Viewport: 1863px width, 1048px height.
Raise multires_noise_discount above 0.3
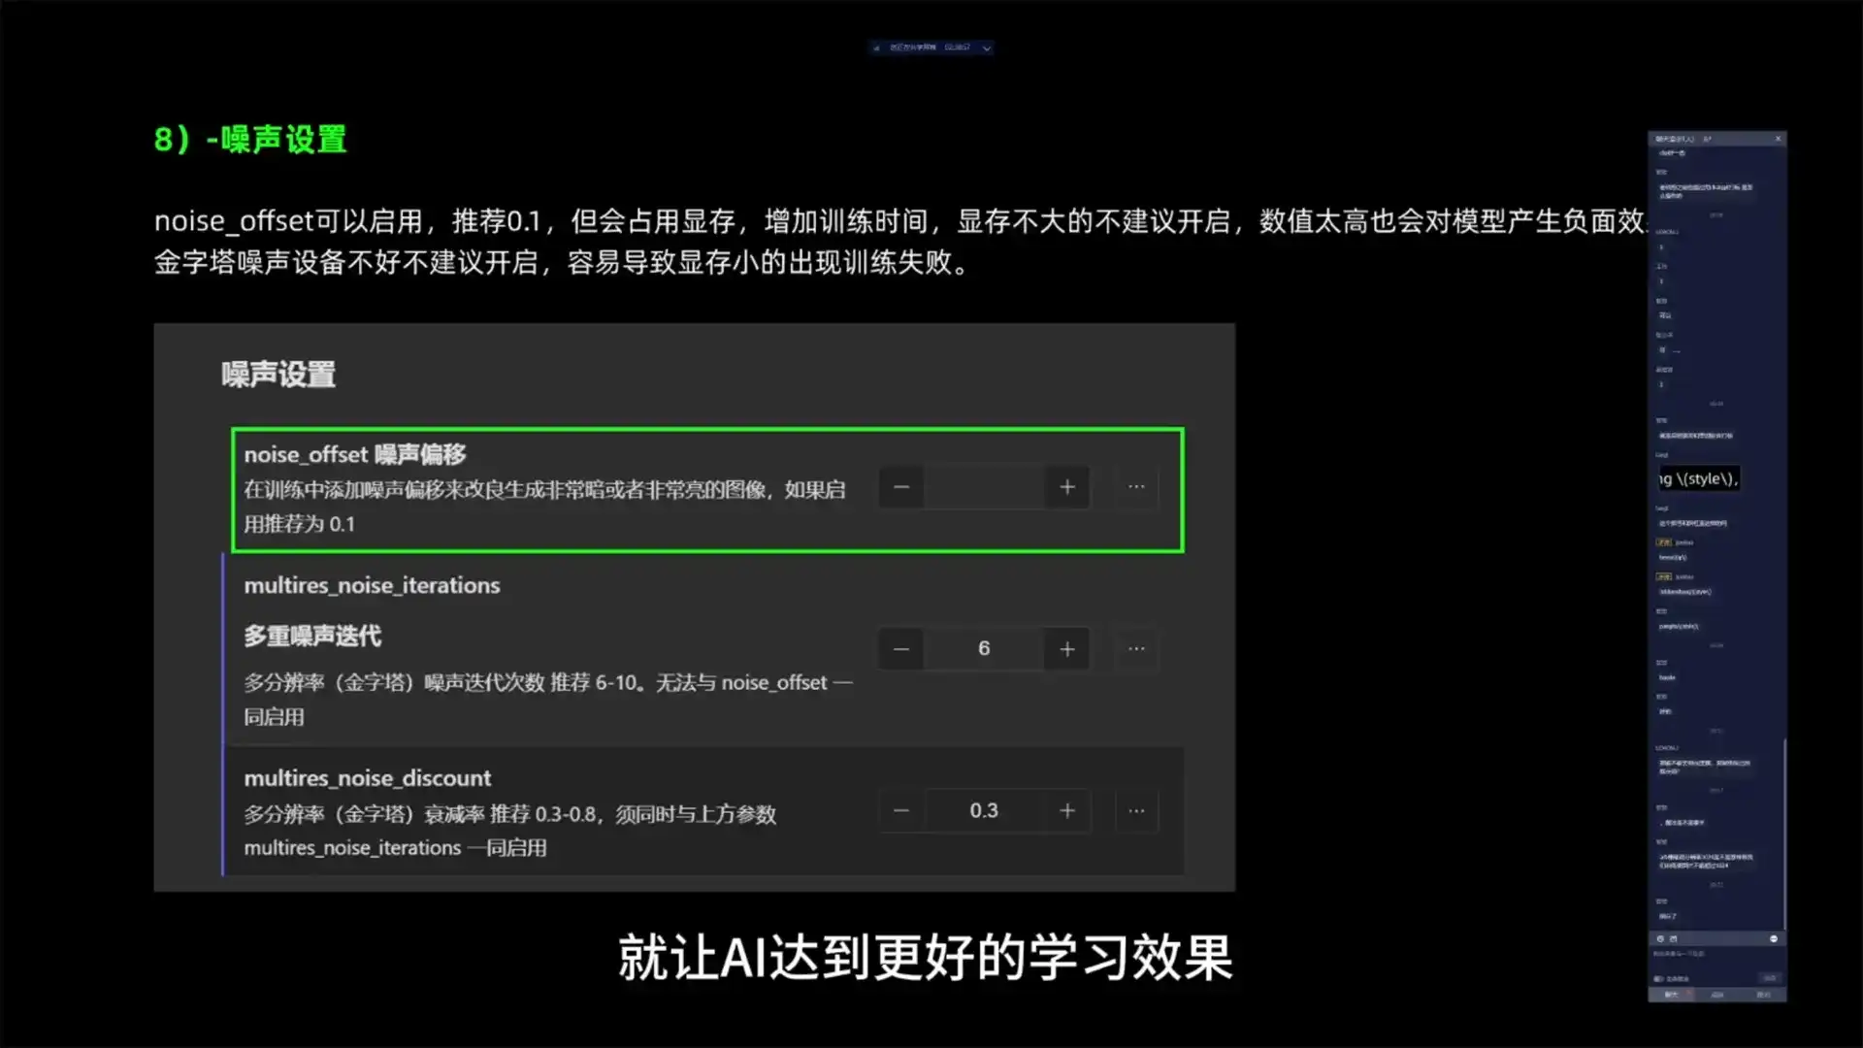[x=1065, y=810]
